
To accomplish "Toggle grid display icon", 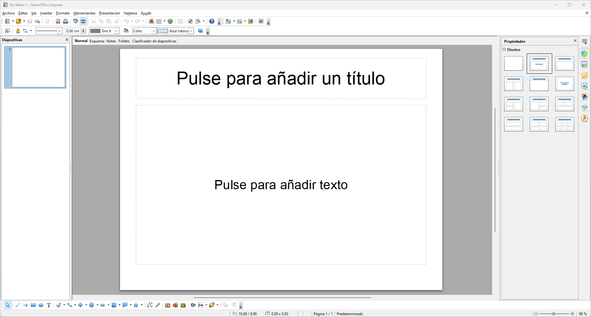I will pyautogui.click(x=180, y=21).
